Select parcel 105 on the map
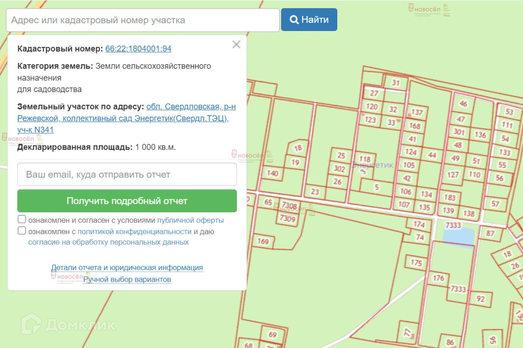This screenshot has height=348, width=523. point(409,165)
